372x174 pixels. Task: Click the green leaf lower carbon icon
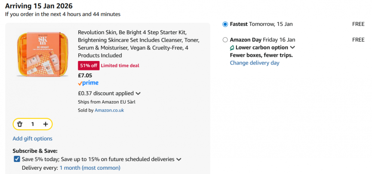232,48
